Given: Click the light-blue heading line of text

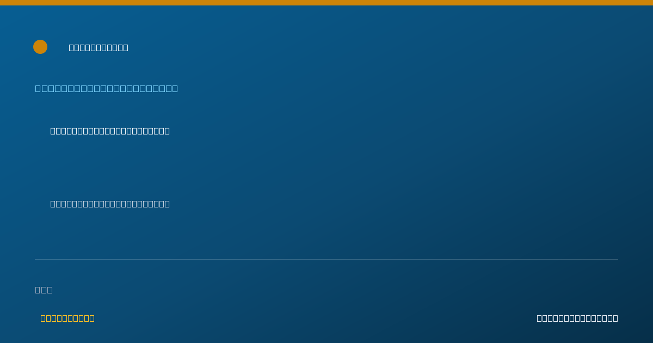Looking at the screenshot, I should pos(107,88).
